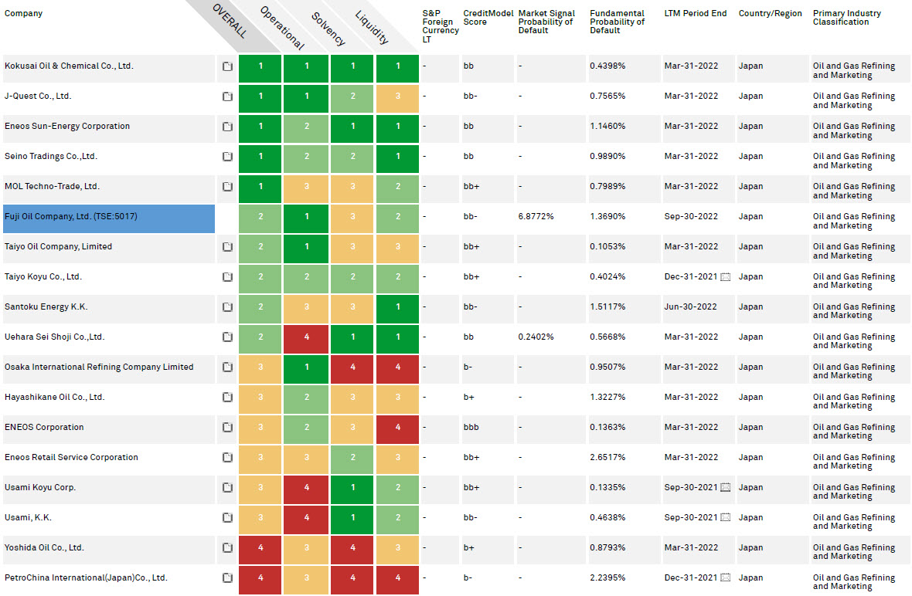This screenshot has height=596, width=912.
Task: Click the document icon for Yoshida Oil Co.
Action: [227, 548]
